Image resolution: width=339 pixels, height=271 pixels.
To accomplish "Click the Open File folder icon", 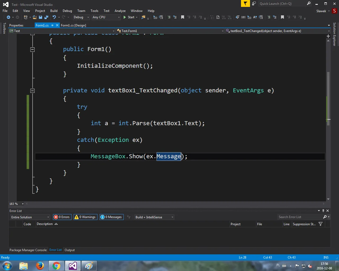I will (35, 17).
